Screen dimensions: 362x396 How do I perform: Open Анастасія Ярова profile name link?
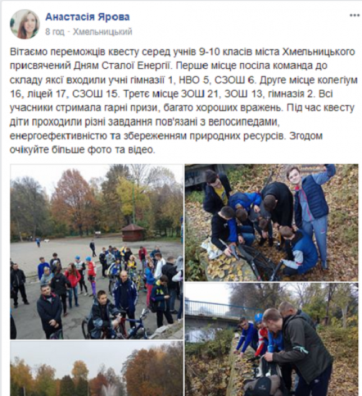pyautogui.click(x=87, y=17)
